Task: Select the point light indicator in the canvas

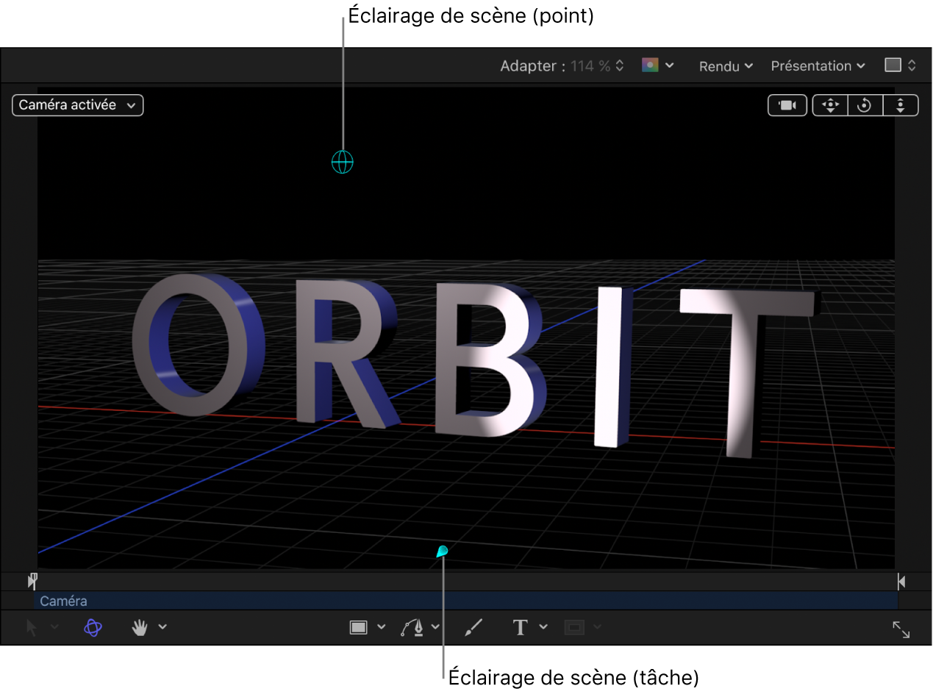Action: pos(342,162)
